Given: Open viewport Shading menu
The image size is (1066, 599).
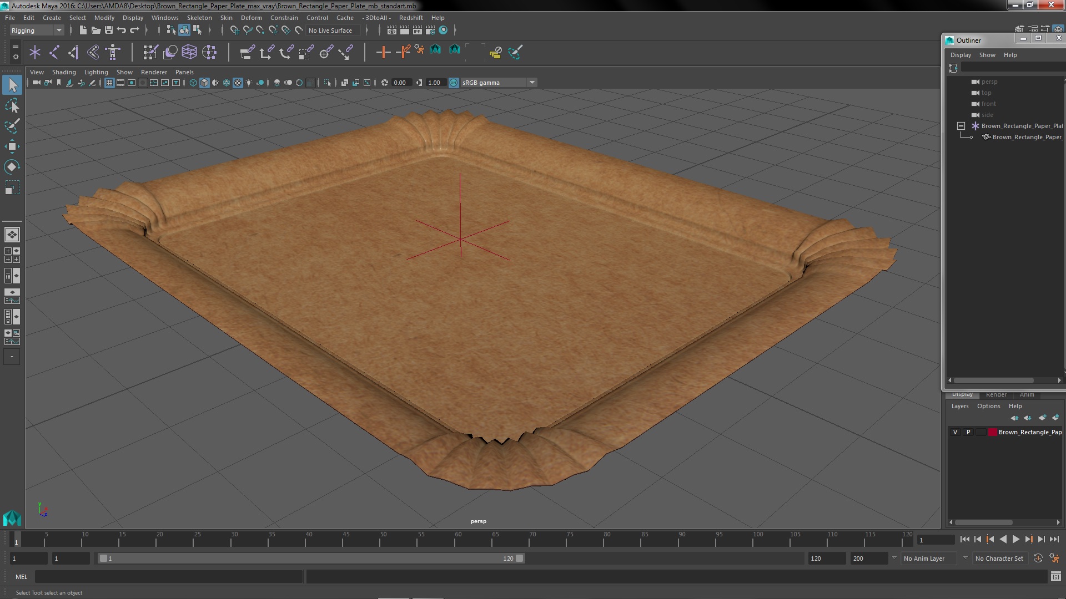Looking at the screenshot, I should (x=64, y=72).
